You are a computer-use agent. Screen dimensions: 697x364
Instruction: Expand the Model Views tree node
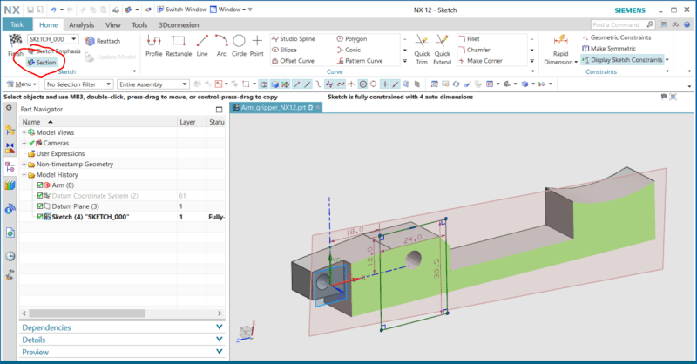click(x=24, y=132)
